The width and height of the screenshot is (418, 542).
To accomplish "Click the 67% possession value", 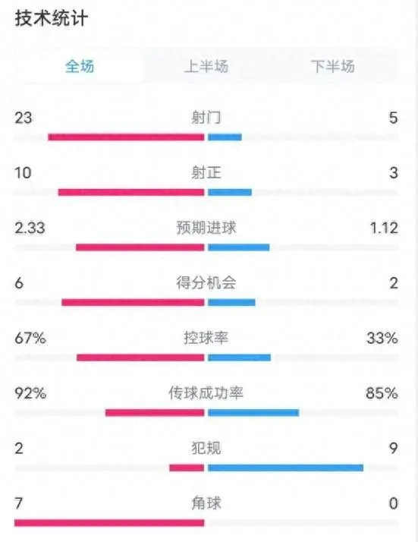I will point(30,338).
